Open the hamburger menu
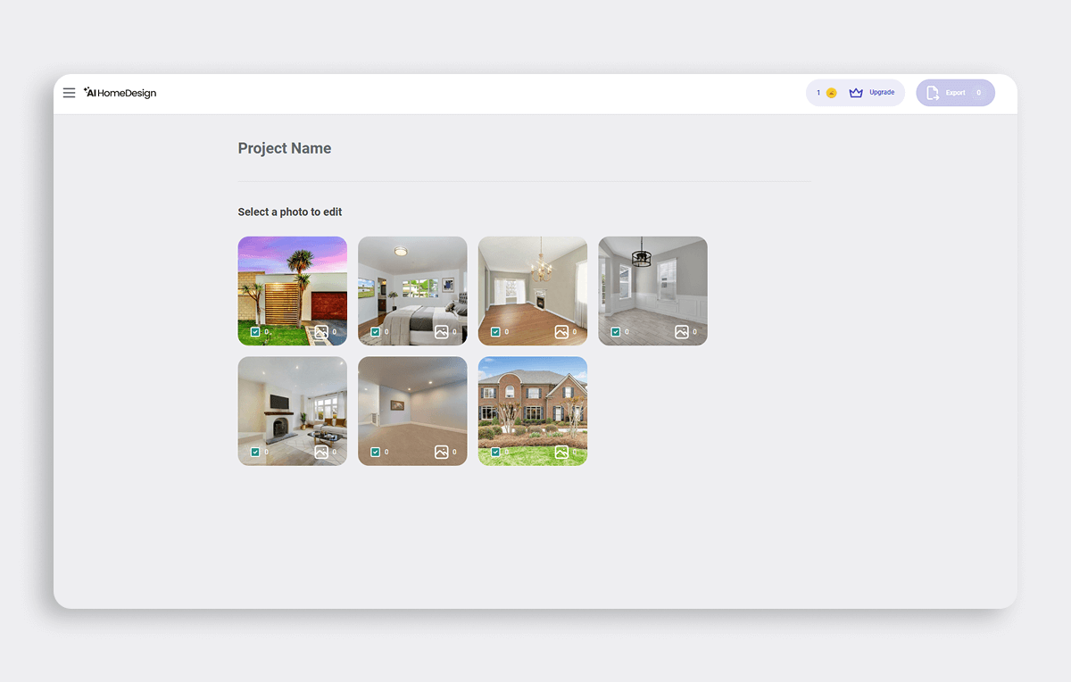Image resolution: width=1071 pixels, height=682 pixels. coord(69,93)
